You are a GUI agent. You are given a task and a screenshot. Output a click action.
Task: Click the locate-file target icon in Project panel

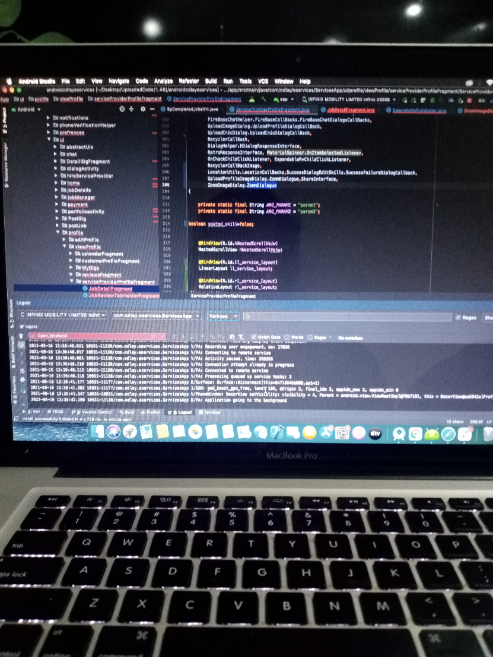(x=122, y=110)
